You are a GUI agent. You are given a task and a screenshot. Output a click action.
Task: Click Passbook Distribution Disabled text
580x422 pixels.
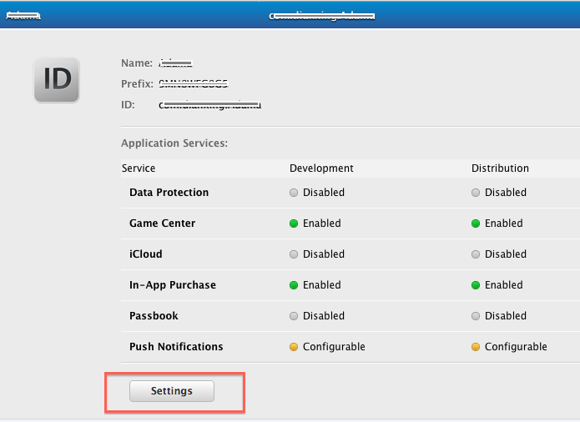click(x=506, y=316)
